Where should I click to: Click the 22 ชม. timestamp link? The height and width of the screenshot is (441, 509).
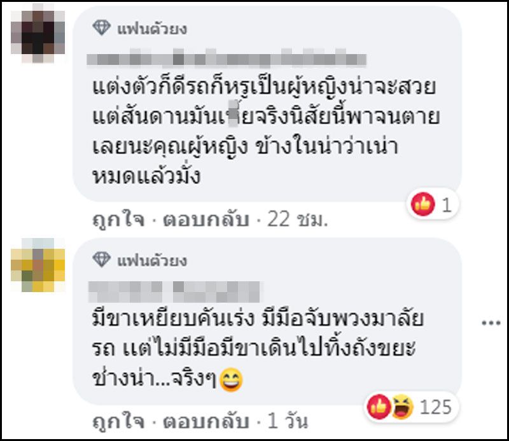[297, 220]
